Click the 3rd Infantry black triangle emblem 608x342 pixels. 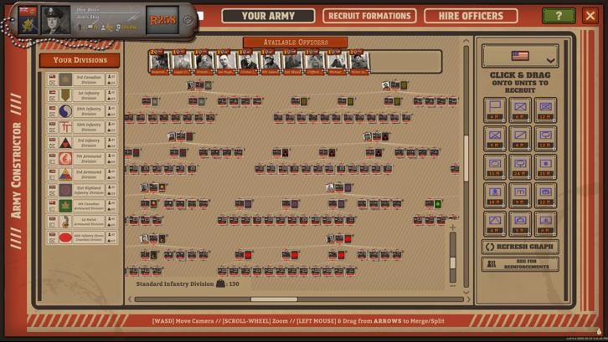click(x=65, y=143)
